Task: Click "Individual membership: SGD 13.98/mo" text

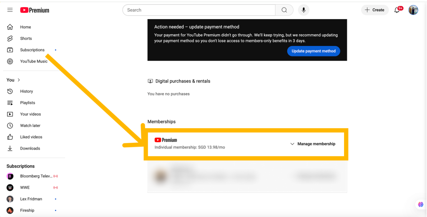Action: point(190,147)
